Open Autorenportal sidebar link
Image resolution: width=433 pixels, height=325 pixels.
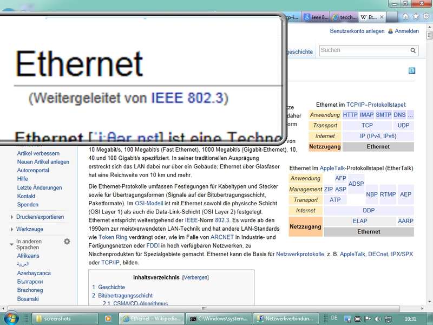click(x=33, y=170)
